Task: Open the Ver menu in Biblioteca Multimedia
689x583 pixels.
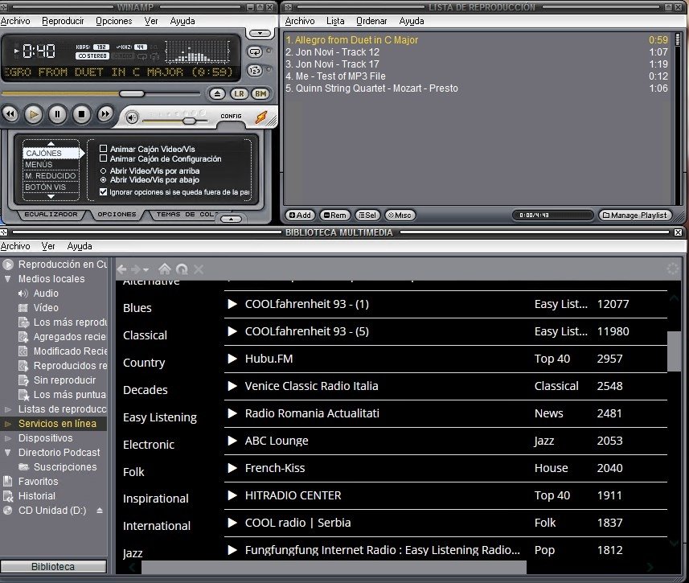Action: [48, 246]
